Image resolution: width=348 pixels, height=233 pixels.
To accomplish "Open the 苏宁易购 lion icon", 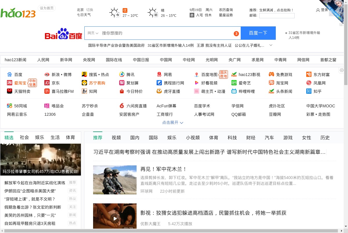I will click(84, 83).
